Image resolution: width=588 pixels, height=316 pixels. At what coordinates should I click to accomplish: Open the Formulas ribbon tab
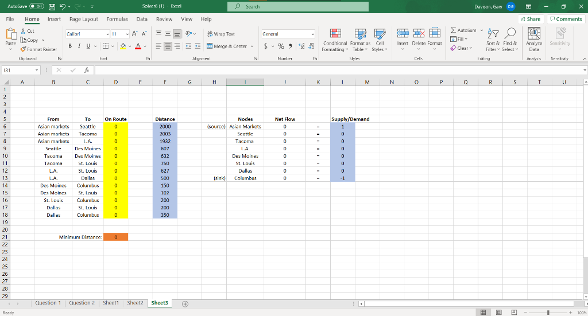(117, 19)
